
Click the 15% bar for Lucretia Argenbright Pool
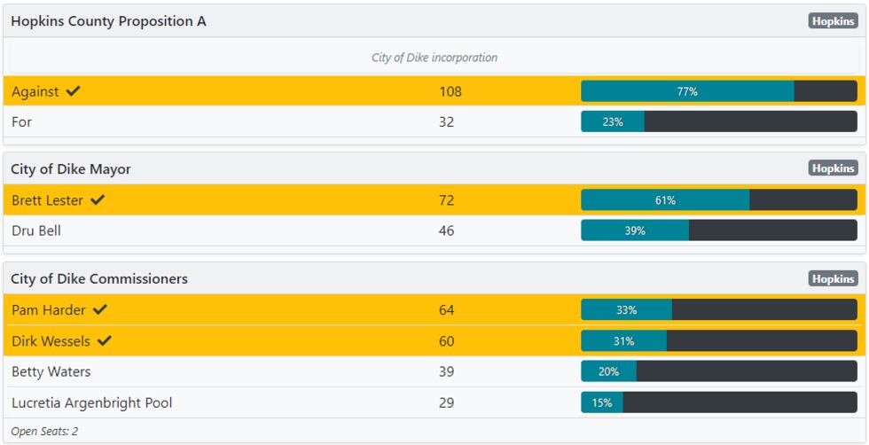(719, 402)
